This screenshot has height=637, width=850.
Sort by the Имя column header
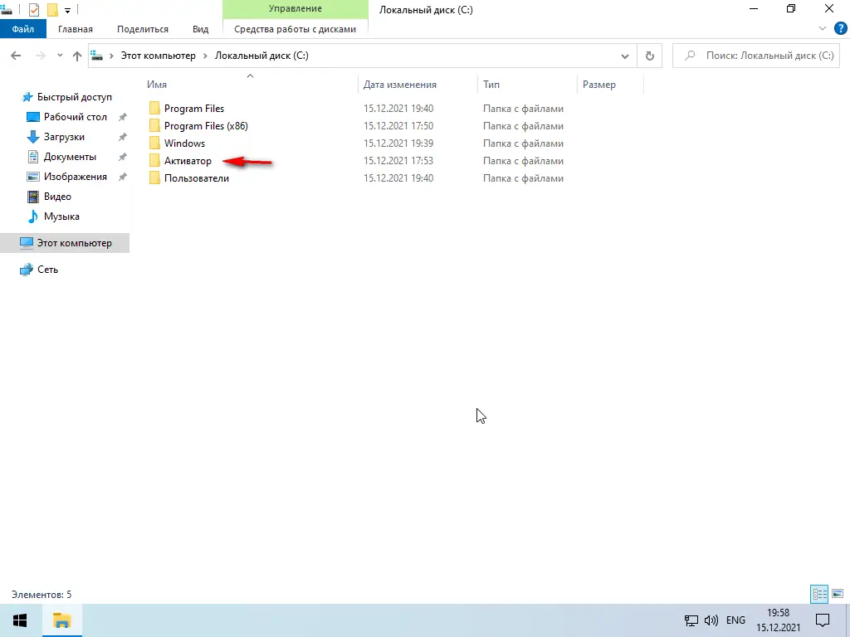coord(249,85)
